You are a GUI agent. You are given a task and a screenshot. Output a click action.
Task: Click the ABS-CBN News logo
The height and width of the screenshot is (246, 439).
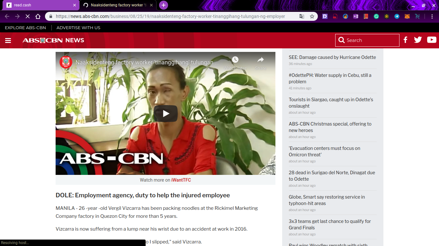point(53,40)
